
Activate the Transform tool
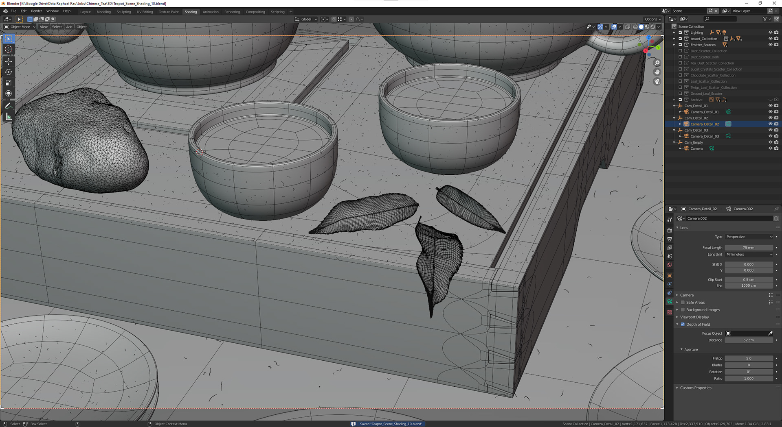8,93
